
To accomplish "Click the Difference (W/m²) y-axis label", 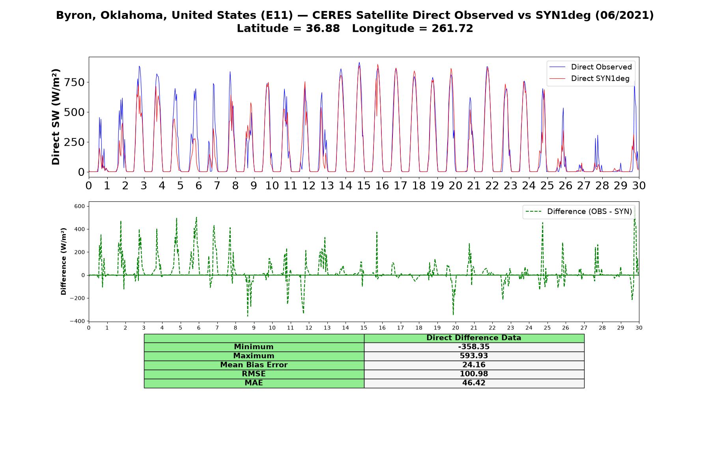I will tap(64, 261).
